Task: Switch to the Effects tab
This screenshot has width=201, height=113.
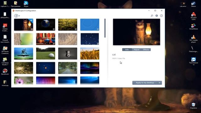Action: tap(146, 50)
